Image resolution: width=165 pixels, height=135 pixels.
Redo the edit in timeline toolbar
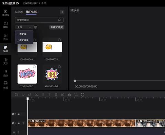point(30,95)
